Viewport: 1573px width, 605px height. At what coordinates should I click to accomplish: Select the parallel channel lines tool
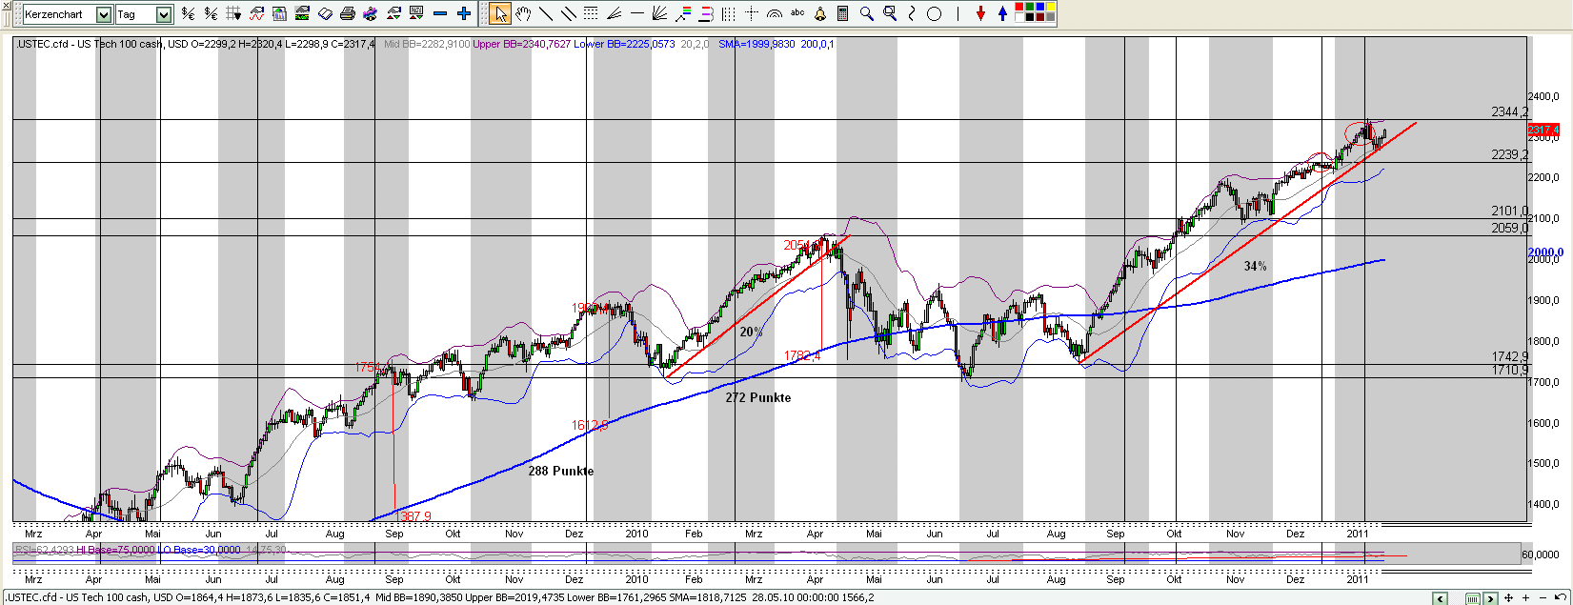pos(569,13)
